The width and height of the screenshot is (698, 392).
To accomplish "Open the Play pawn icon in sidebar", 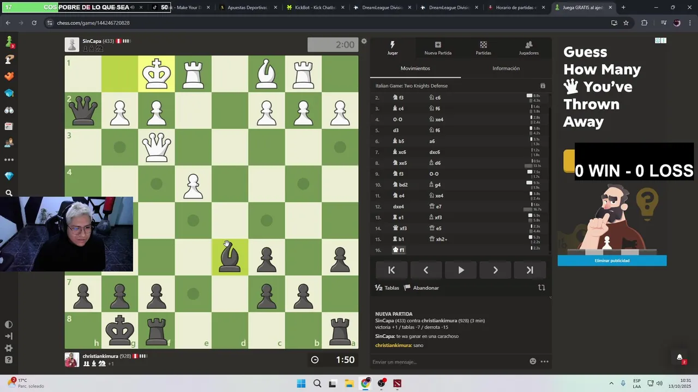I will (x=9, y=42).
